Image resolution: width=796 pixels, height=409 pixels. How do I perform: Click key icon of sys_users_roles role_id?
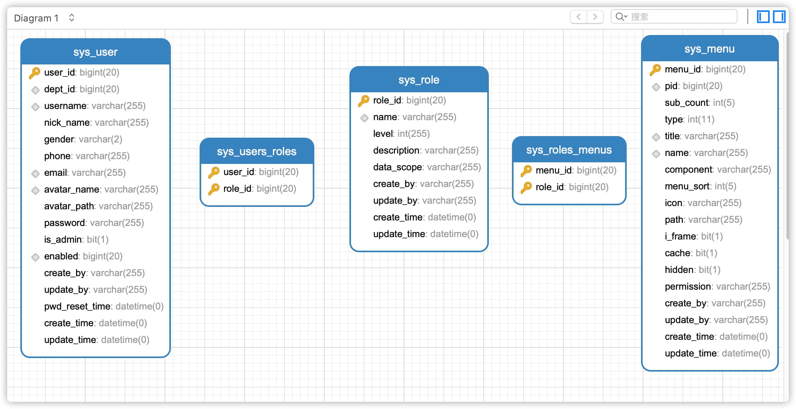[x=214, y=189]
